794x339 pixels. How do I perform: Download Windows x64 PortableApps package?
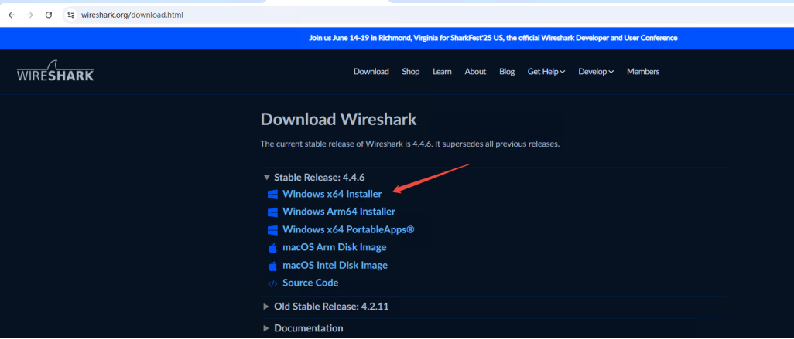[x=348, y=229]
